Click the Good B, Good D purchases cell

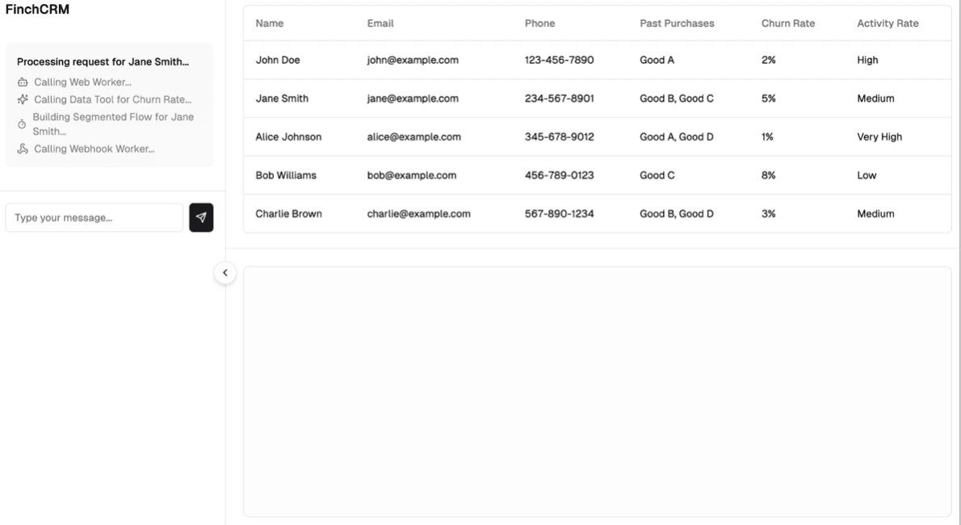(677, 214)
